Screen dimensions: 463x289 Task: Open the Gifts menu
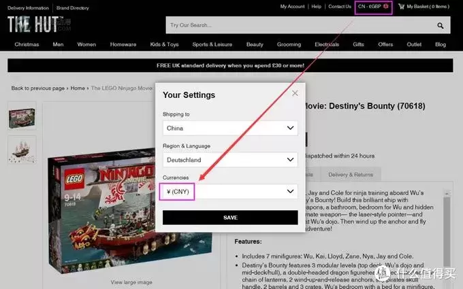click(358, 44)
